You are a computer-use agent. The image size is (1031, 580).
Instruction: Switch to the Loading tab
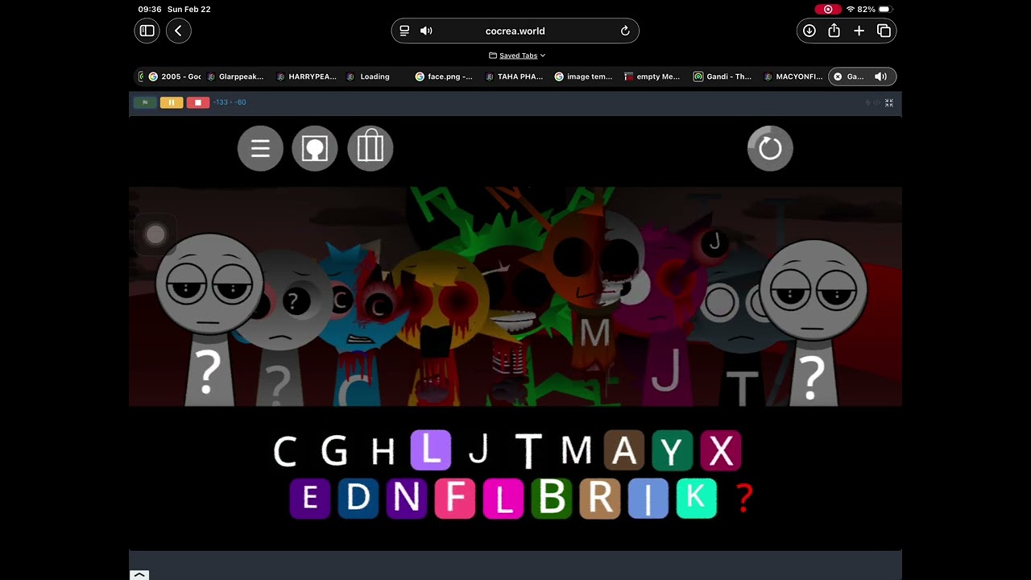coord(369,77)
